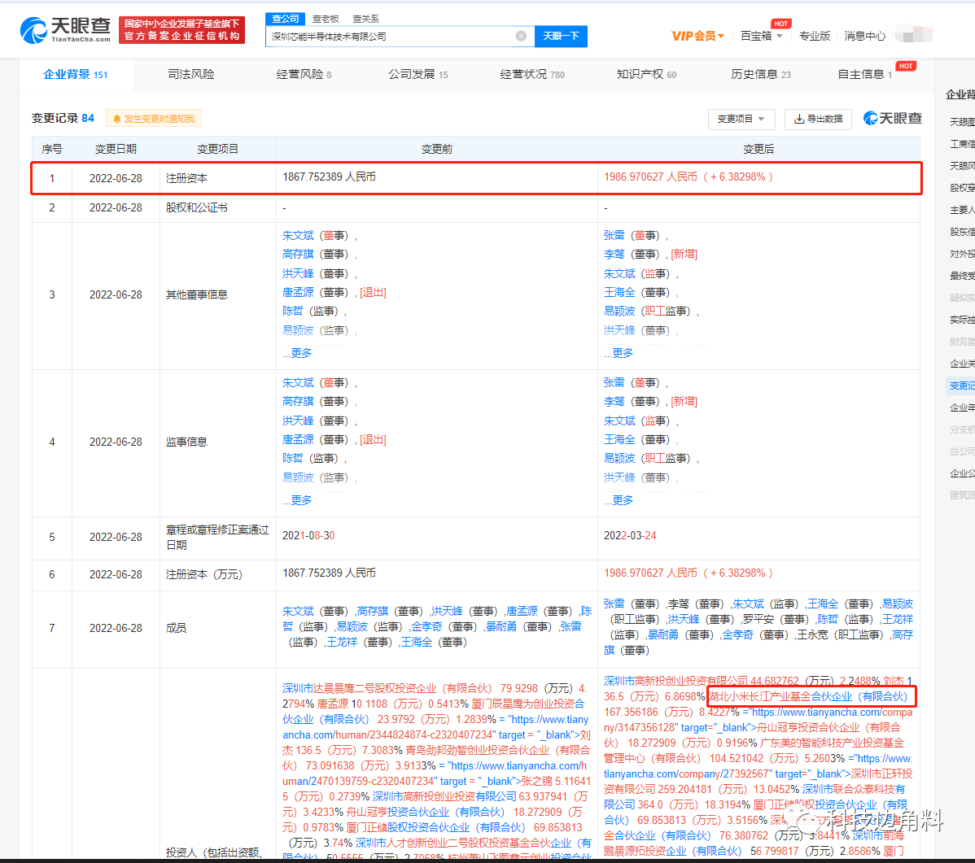
Task: Select the 查老板 search mode tab
Action: (x=326, y=18)
